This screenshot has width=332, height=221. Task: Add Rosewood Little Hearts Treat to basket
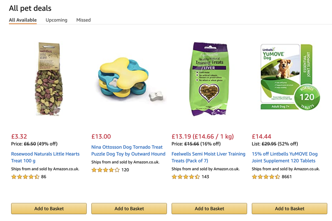click(49, 208)
